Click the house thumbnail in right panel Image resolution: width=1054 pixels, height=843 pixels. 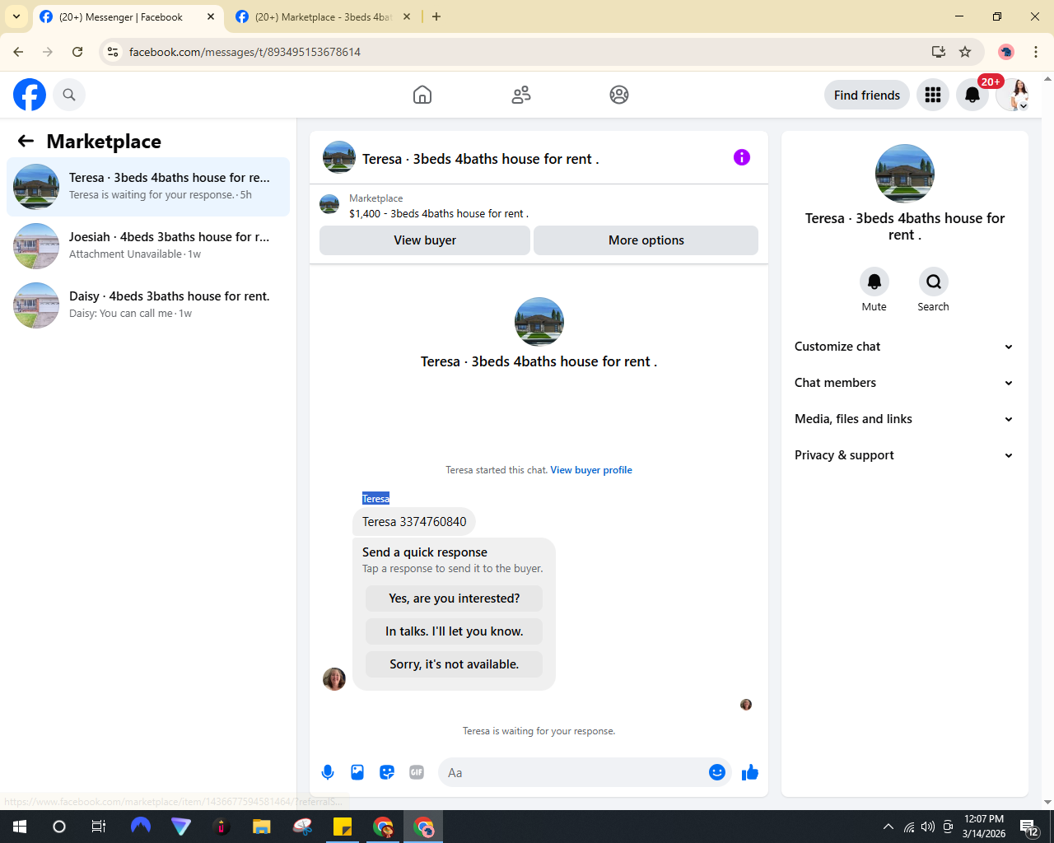[905, 174]
